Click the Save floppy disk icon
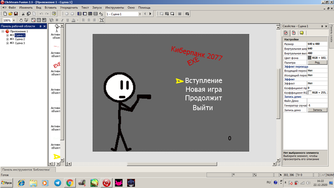Image resolution: width=334 pixels, height=188 pixels. tap(16, 14)
